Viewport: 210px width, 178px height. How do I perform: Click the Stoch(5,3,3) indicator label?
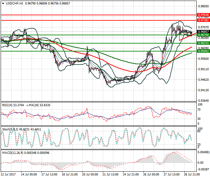pyautogui.click(x=10, y=129)
